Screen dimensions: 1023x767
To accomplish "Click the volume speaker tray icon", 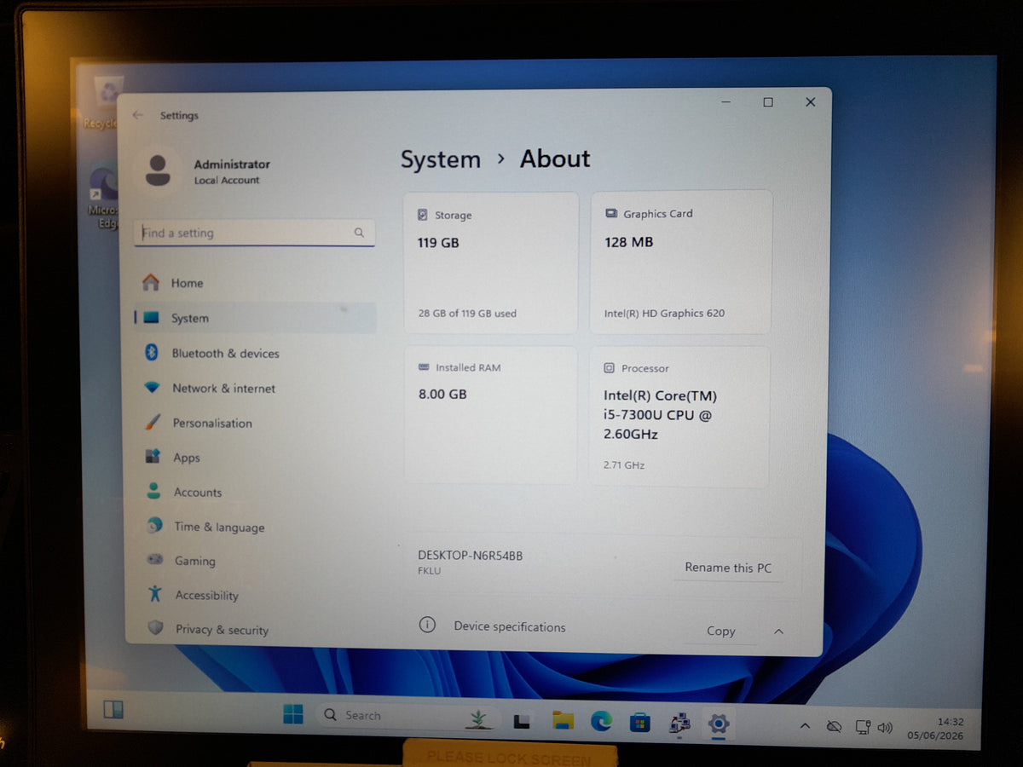I will point(885,729).
